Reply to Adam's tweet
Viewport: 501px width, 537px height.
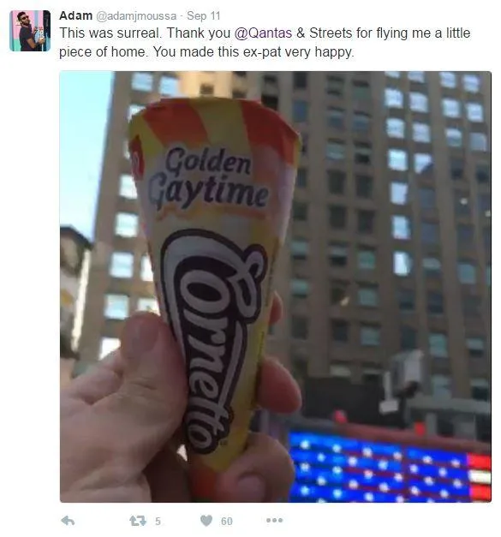pos(68,521)
